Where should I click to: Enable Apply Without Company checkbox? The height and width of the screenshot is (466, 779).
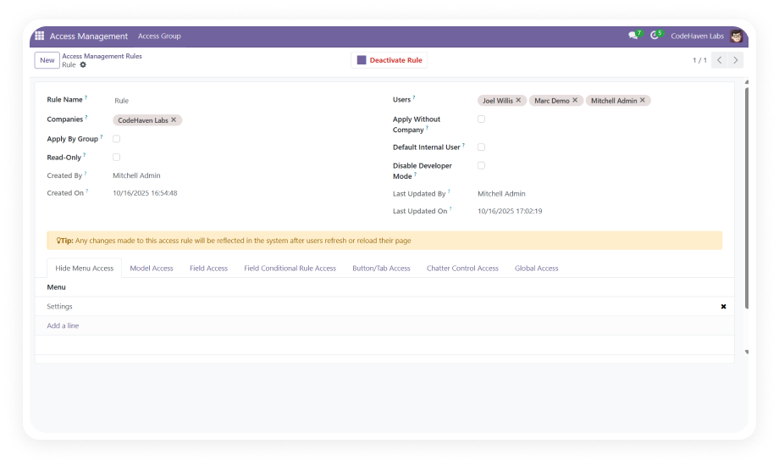tap(481, 119)
